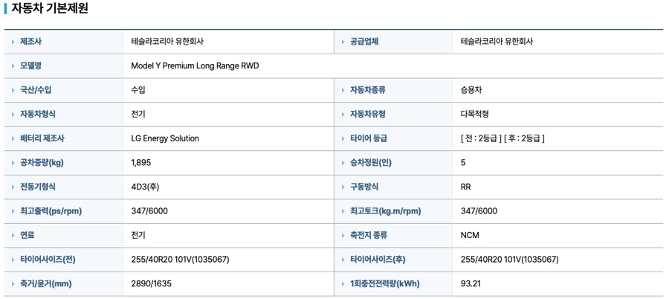Viewport: 669px width, 299px height.
Task: Click the blue bar beside 자동차 기본제원
Action: point(5,8)
